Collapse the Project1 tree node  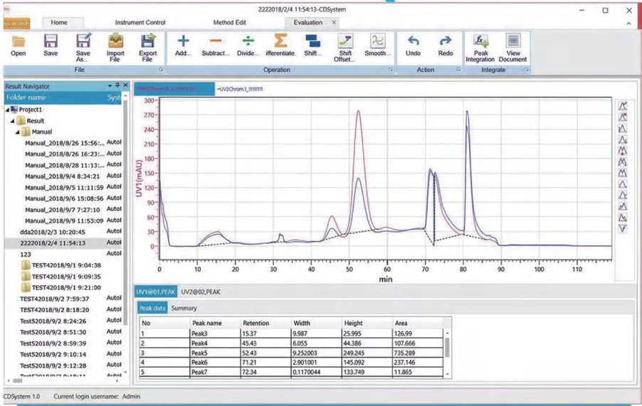[x=7, y=109]
